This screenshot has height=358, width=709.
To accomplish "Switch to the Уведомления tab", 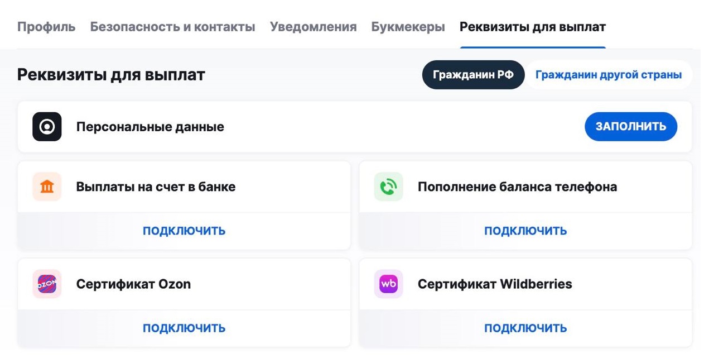I will click(313, 27).
